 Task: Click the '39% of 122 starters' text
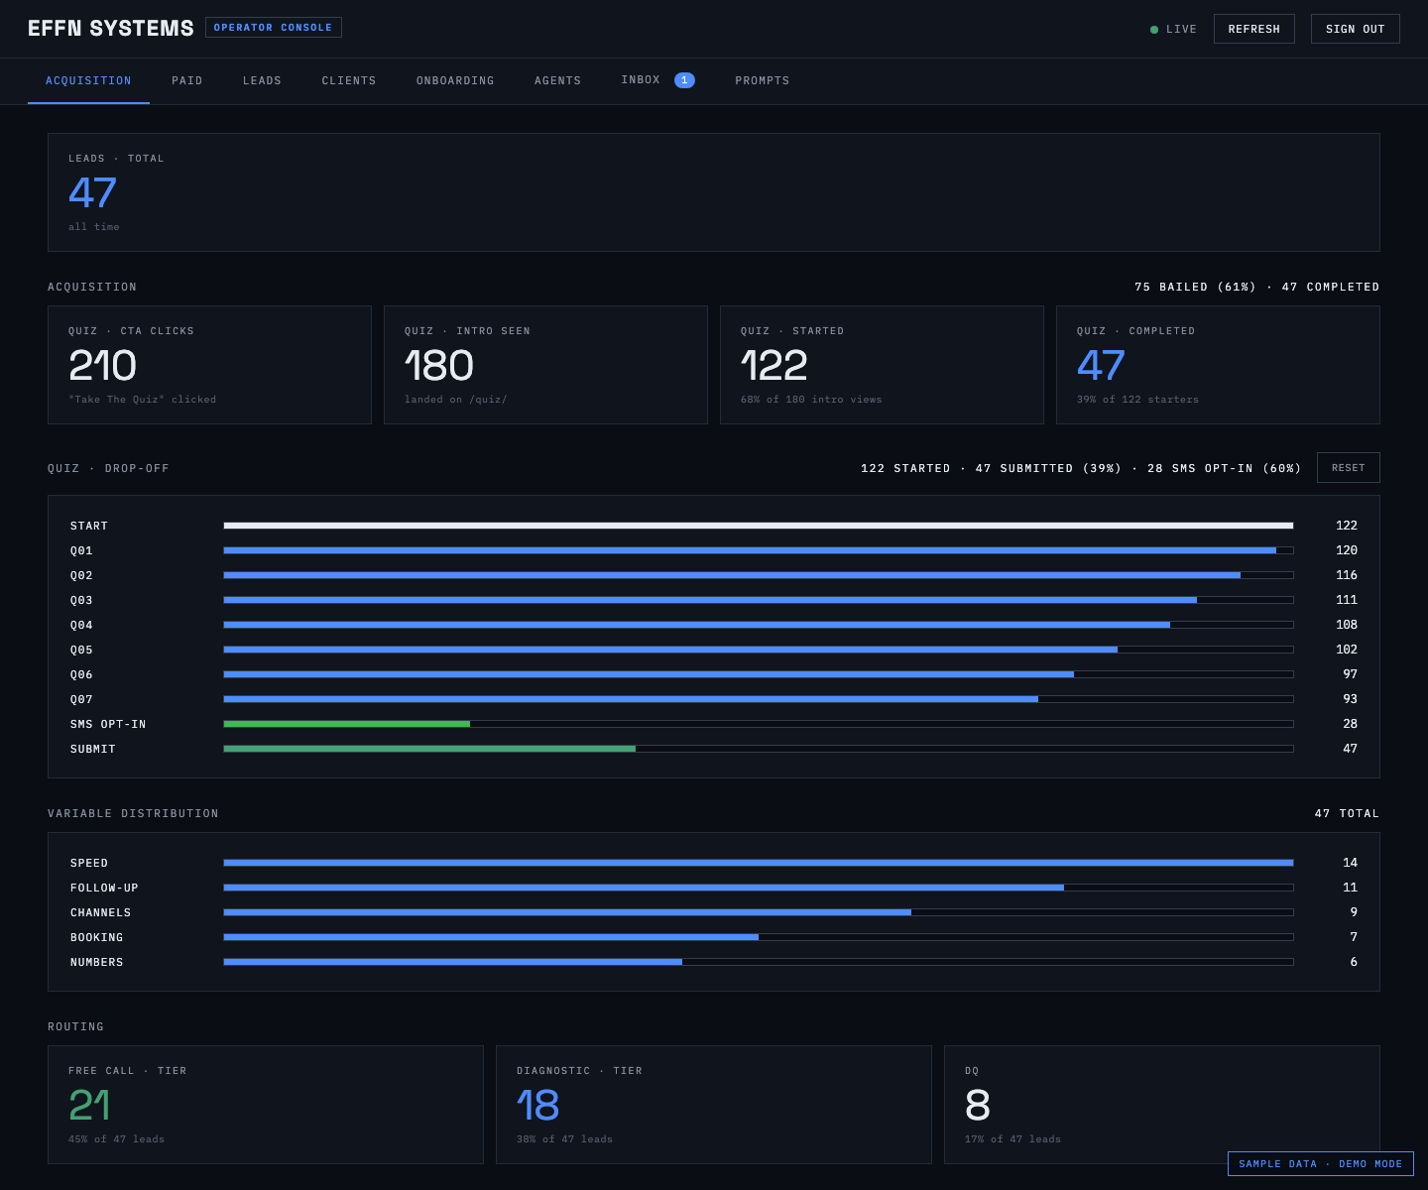tap(1138, 400)
